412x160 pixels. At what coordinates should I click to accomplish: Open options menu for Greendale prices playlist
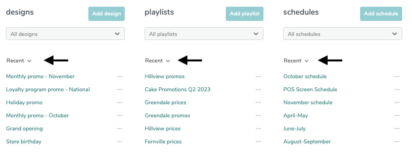pyautogui.click(x=258, y=103)
